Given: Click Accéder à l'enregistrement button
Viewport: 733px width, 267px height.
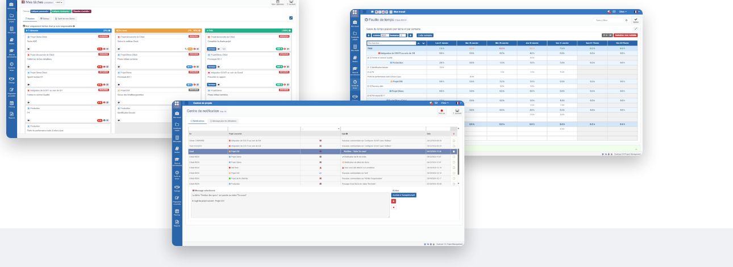Looking at the screenshot, I should click(x=404, y=195).
